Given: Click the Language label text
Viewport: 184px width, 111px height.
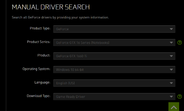Looking at the screenshot, I should pyautogui.click(x=42, y=82).
